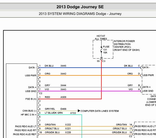
Task: Click left 'PASS RDO AUD REF' label
Action: [x=25, y=134]
